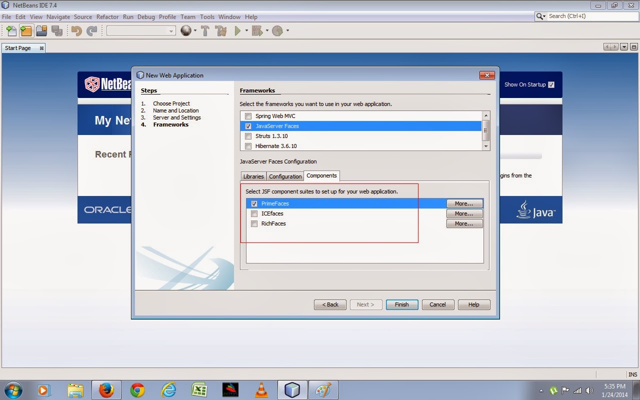Check the RichFaces checkbox
The width and height of the screenshot is (640, 400).
(254, 223)
